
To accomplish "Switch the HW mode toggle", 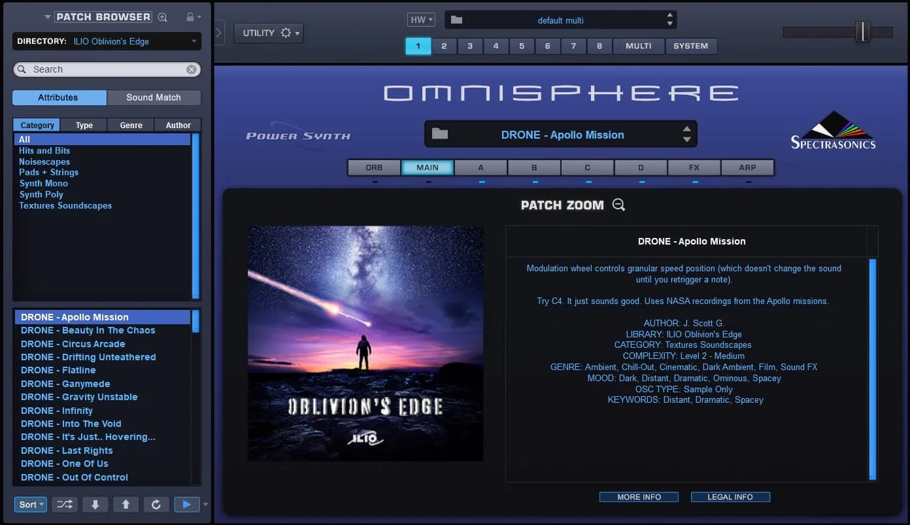I will 420,19.
